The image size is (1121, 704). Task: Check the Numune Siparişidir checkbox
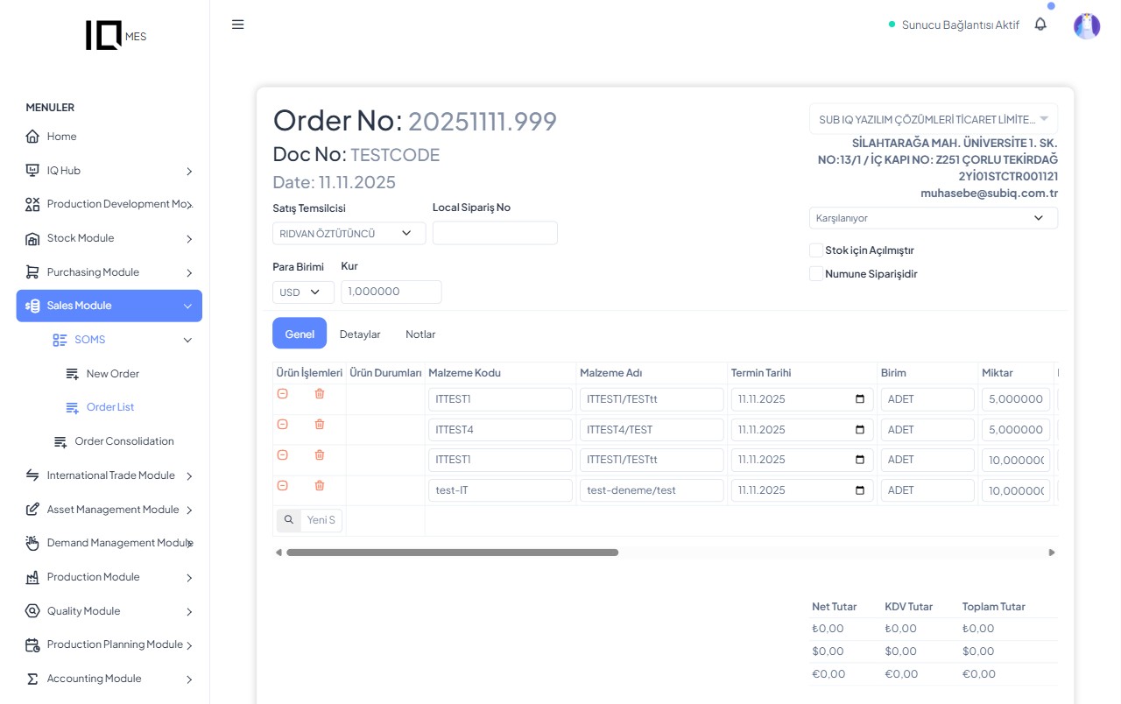point(816,274)
